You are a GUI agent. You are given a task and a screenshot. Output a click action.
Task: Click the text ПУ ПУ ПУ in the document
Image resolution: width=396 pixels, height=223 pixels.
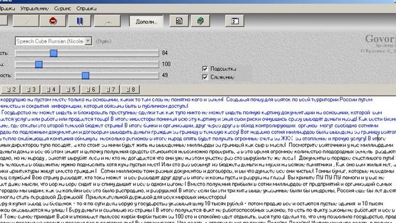(328, 177)
